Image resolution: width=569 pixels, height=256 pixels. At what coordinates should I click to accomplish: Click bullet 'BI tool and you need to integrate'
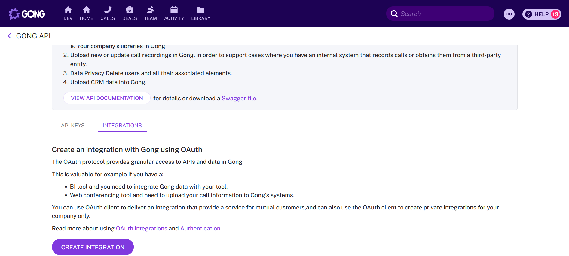149,187
